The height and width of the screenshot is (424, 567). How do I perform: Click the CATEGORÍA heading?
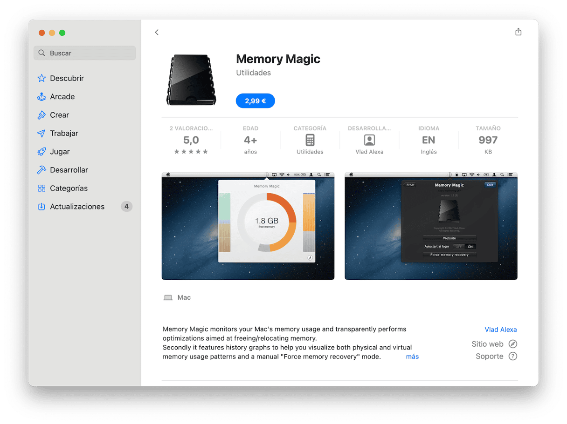[310, 128]
